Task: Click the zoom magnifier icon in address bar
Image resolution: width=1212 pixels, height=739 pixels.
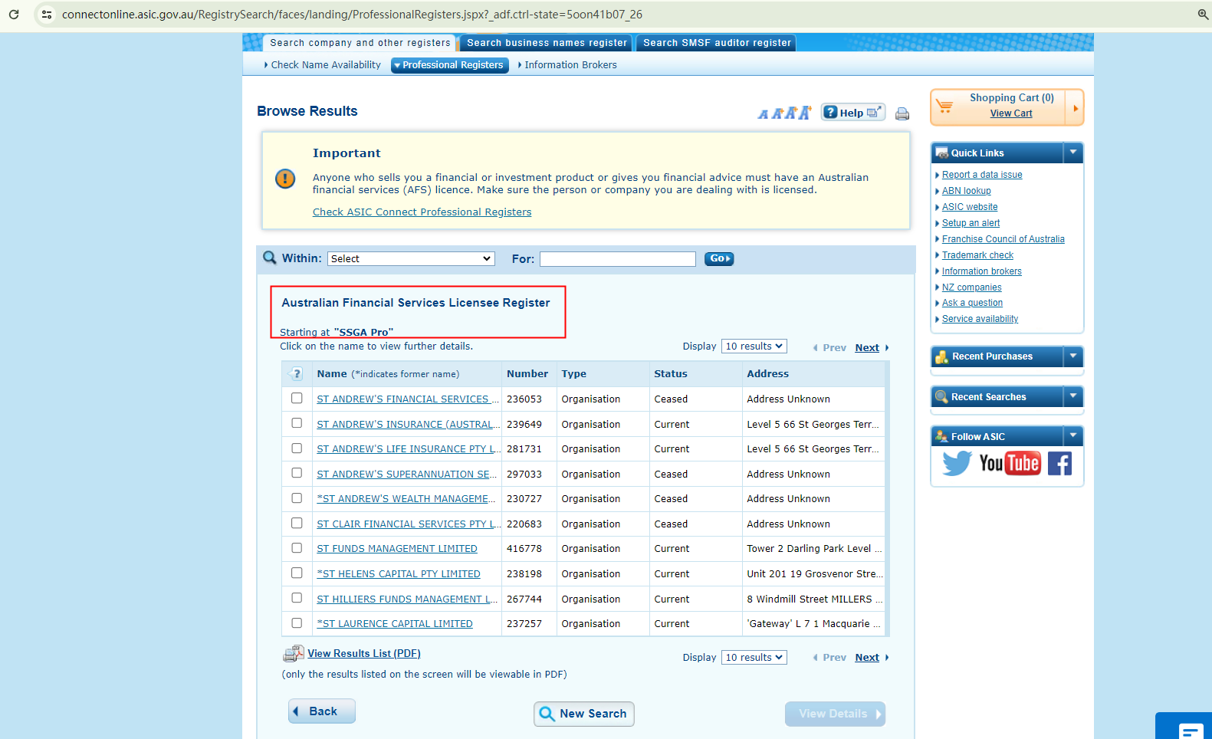Action: (x=1203, y=15)
